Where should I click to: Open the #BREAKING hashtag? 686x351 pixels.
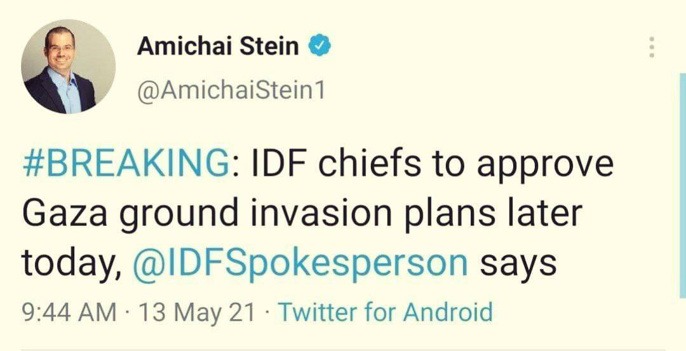(125, 165)
